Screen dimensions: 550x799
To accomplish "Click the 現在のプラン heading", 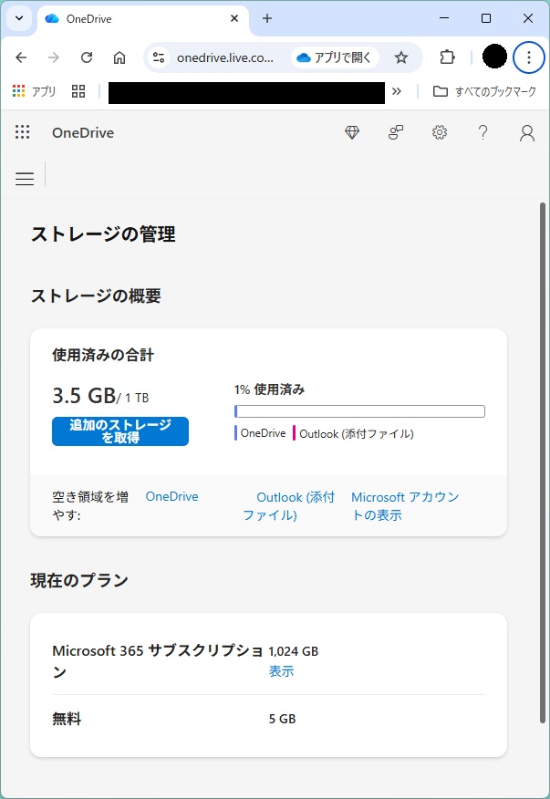I will pos(79,580).
